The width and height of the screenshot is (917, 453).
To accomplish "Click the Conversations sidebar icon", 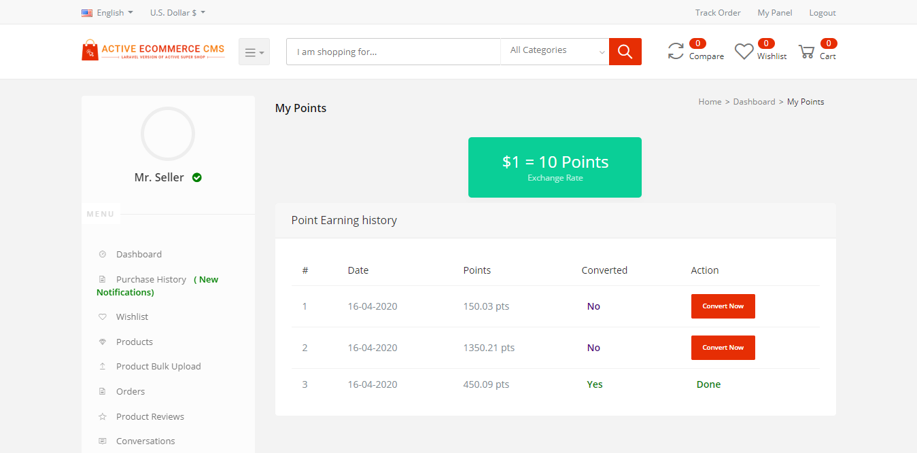I will (103, 441).
